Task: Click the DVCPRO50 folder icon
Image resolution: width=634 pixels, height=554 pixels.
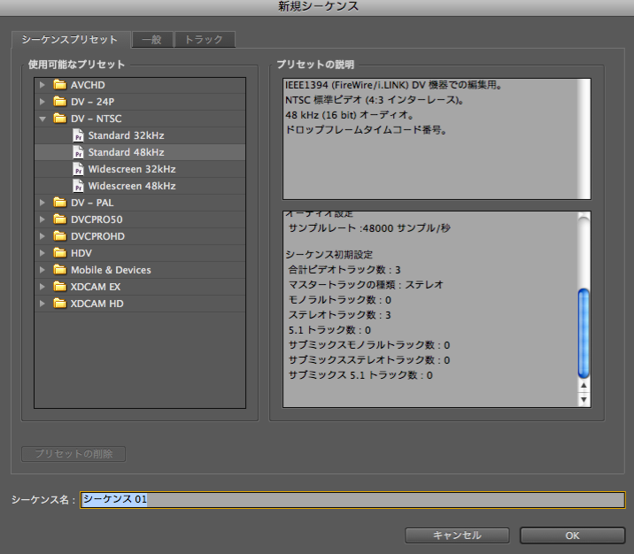Action: pyautogui.click(x=60, y=219)
